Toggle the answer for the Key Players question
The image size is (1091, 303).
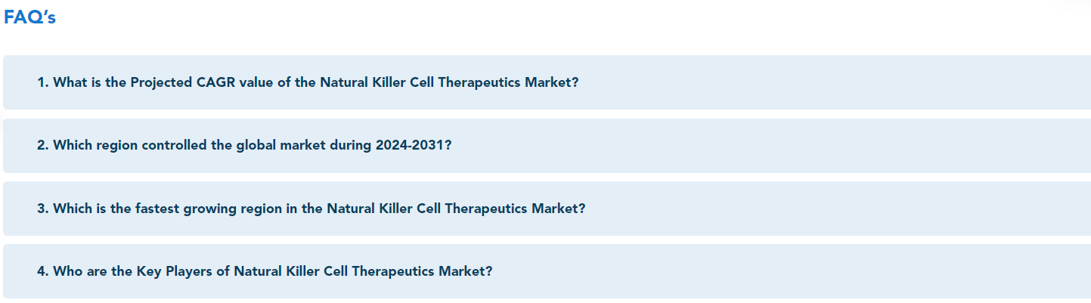click(x=547, y=271)
